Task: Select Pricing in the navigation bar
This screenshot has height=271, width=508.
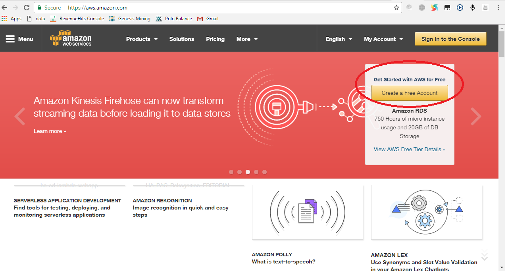Action: (x=215, y=39)
